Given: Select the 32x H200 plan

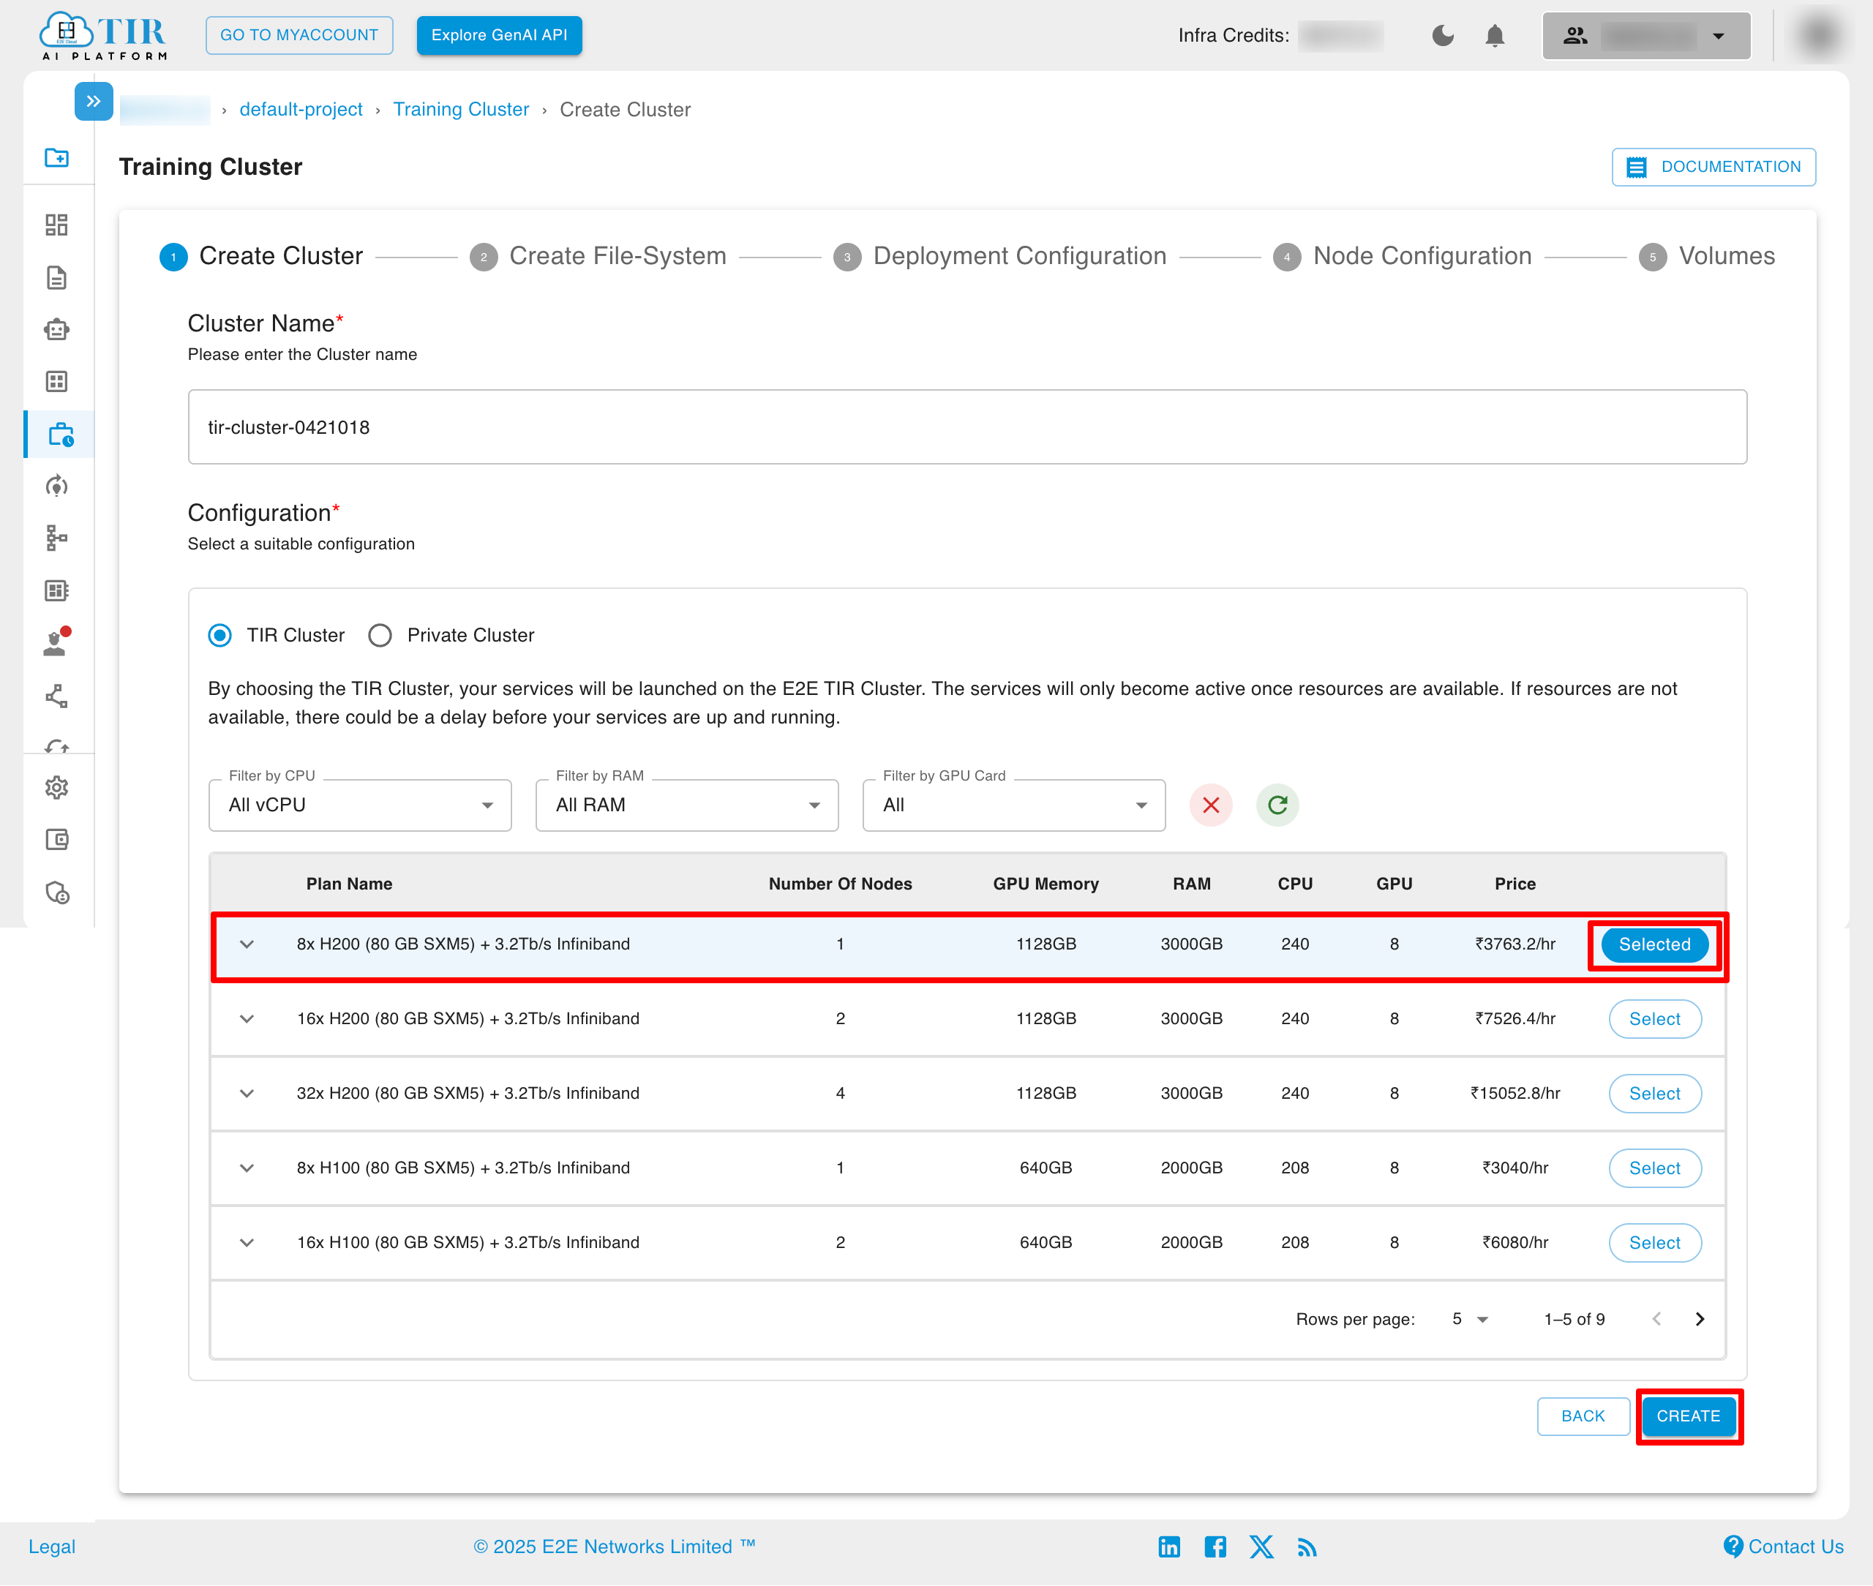Looking at the screenshot, I should (1654, 1093).
